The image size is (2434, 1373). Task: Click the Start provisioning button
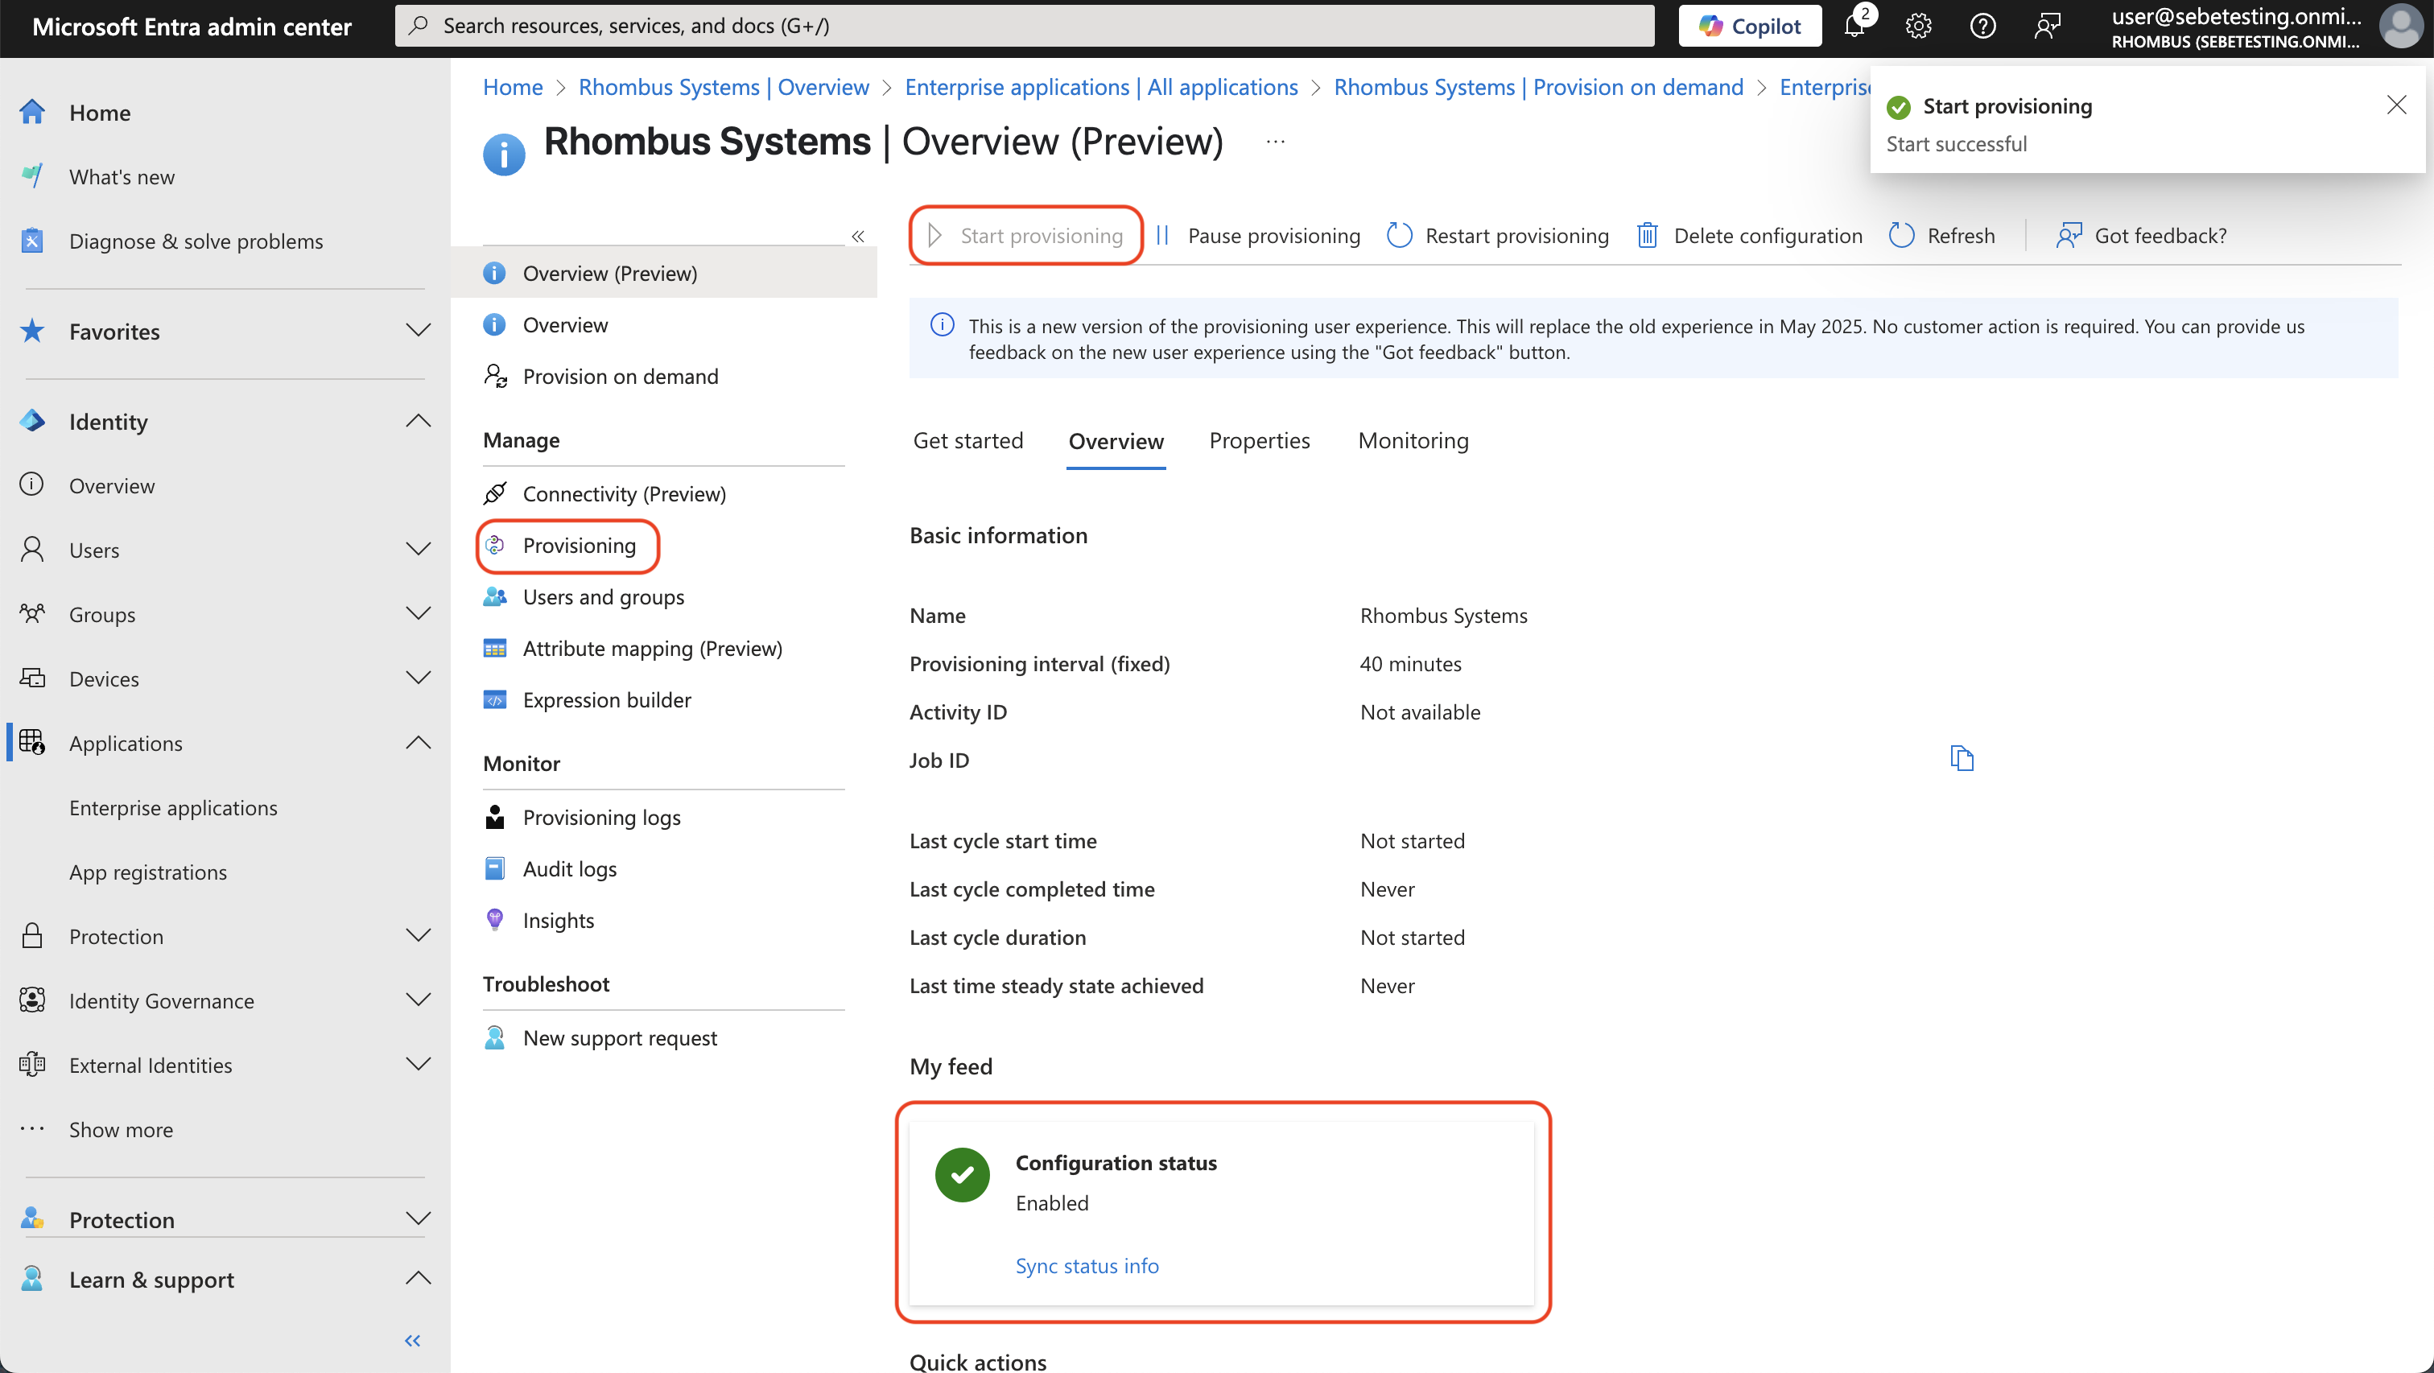coord(1026,235)
